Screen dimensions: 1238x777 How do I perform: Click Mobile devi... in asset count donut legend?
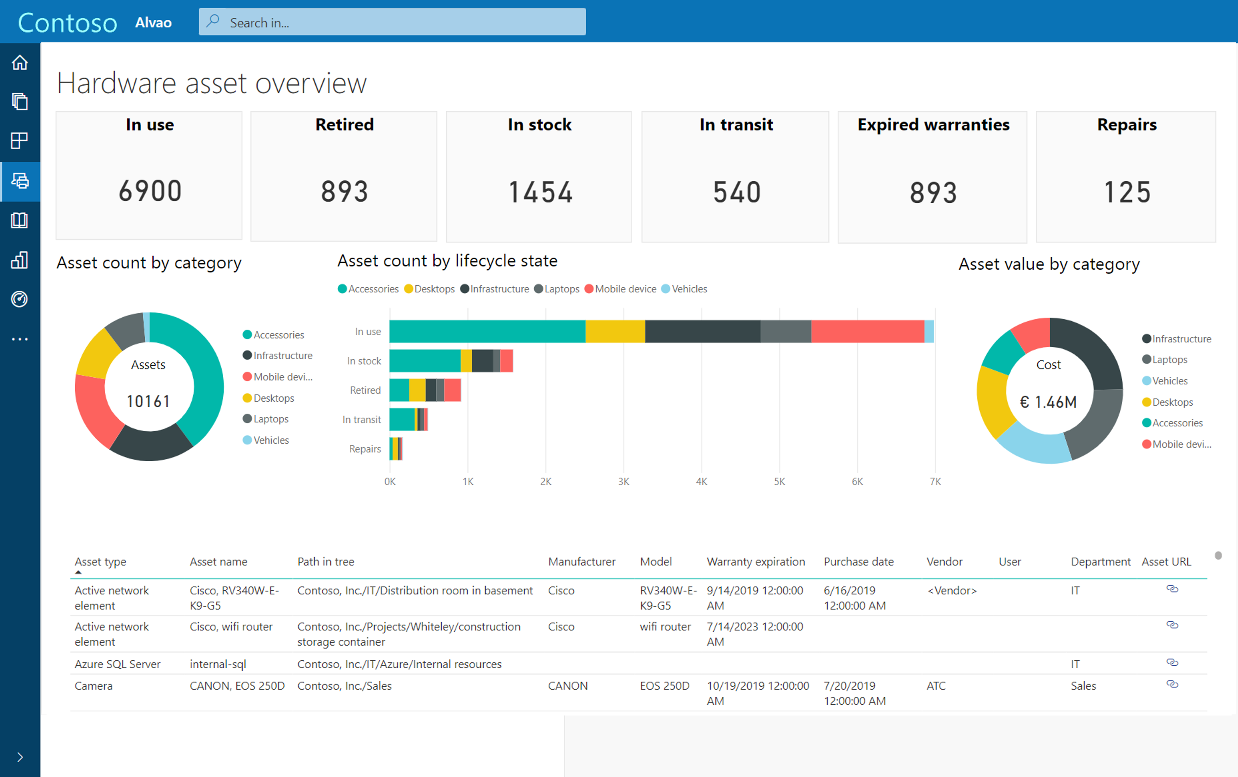click(x=278, y=376)
